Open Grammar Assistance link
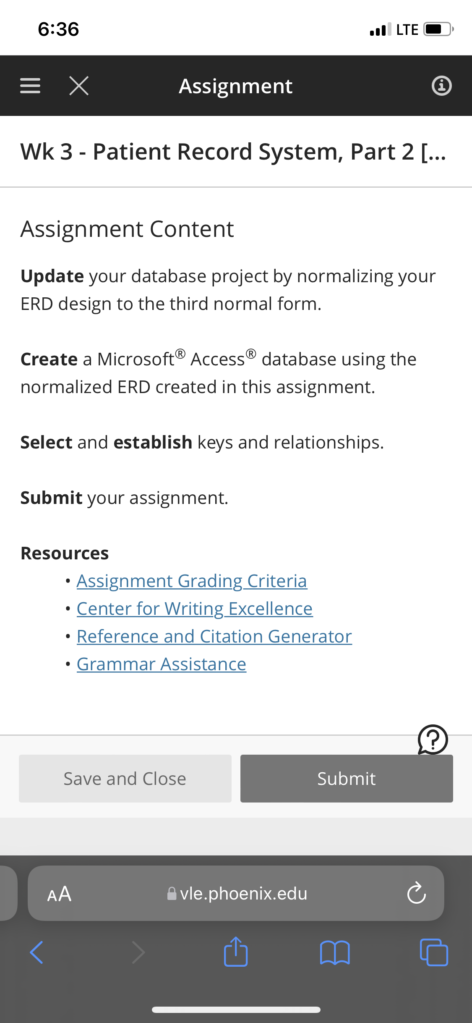This screenshot has width=472, height=1023. [x=162, y=664]
